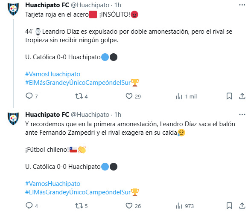251x214 pixels.
Task: Open Huachipato FC name on second tweet
Action: coord(47,115)
